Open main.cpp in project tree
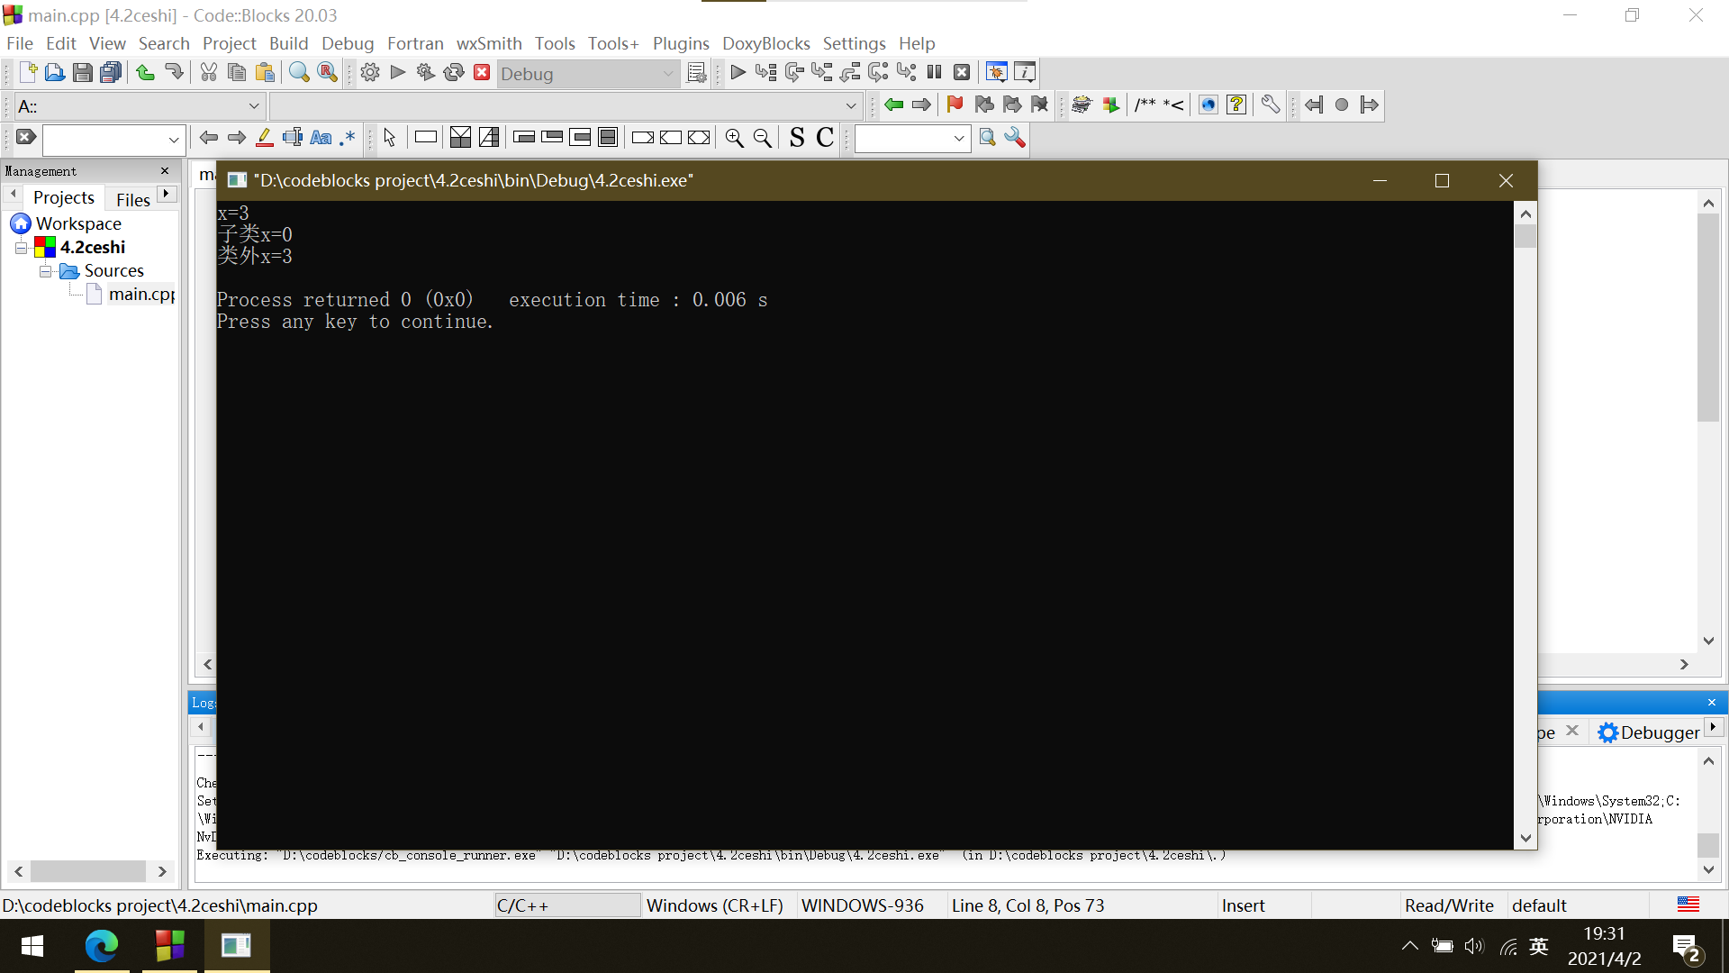Viewport: 1729px width, 973px height. 140,295
